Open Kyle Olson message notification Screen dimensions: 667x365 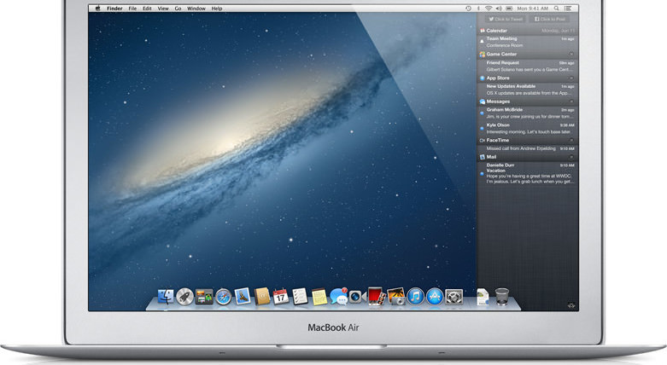coord(528,128)
